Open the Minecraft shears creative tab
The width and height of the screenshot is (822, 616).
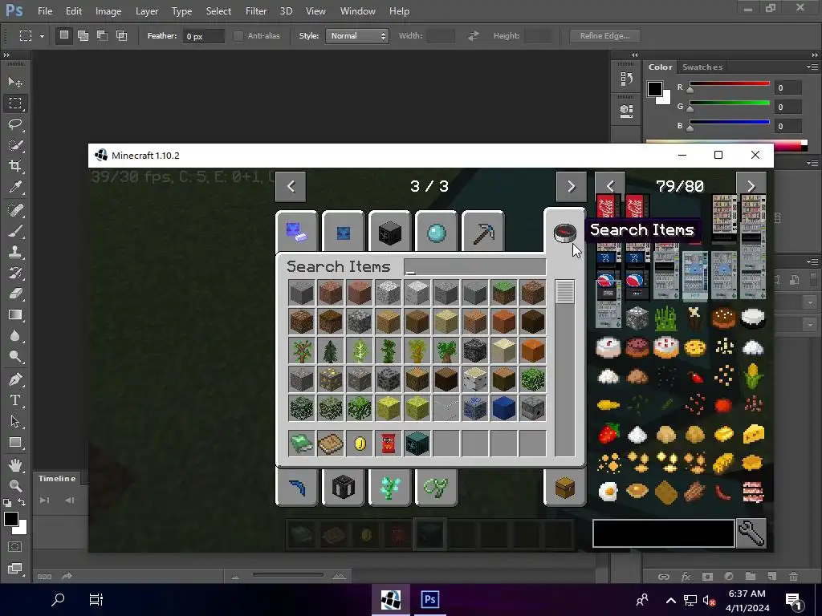436,488
